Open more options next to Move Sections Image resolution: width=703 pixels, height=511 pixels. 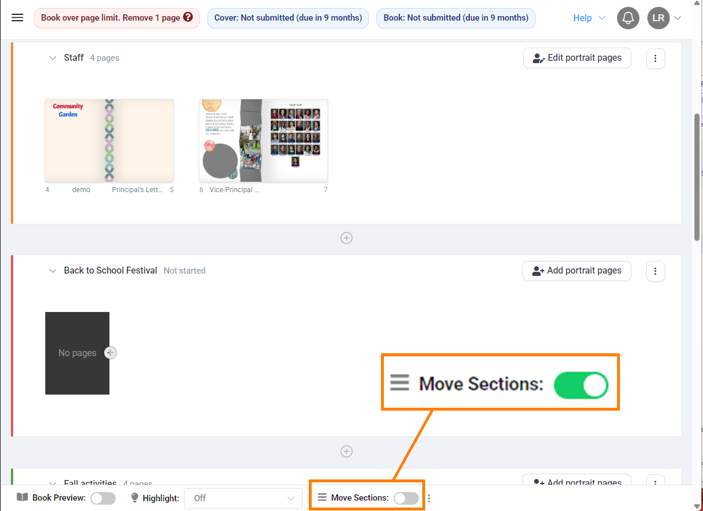tap(429, 498)
